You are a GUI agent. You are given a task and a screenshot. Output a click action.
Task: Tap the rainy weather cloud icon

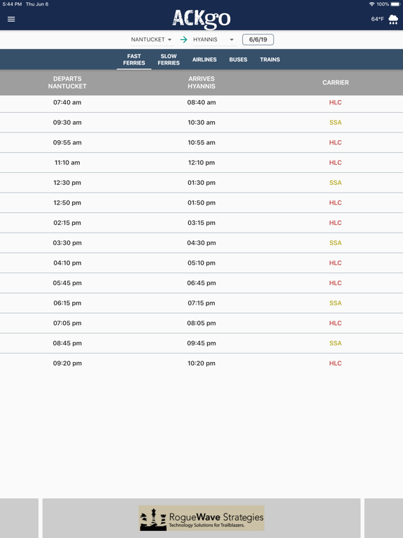(x=393, y=20)
